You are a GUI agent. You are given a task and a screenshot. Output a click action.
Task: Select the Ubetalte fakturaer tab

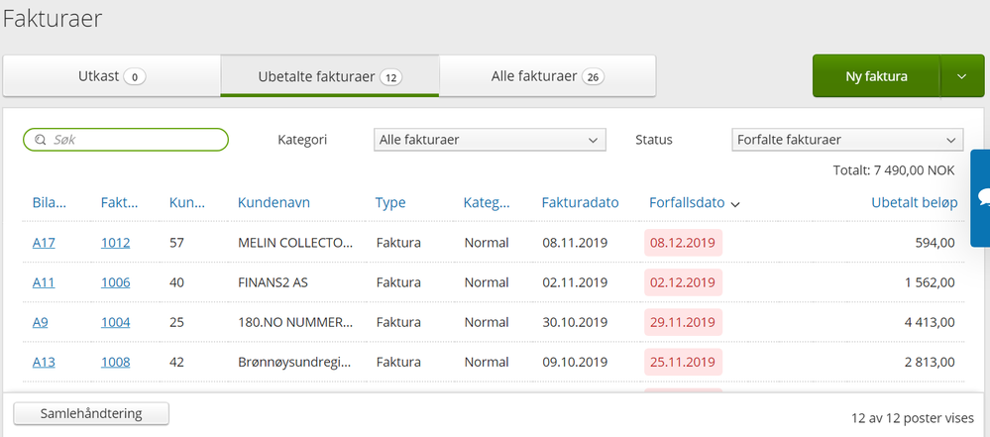[x=330, y=76]
